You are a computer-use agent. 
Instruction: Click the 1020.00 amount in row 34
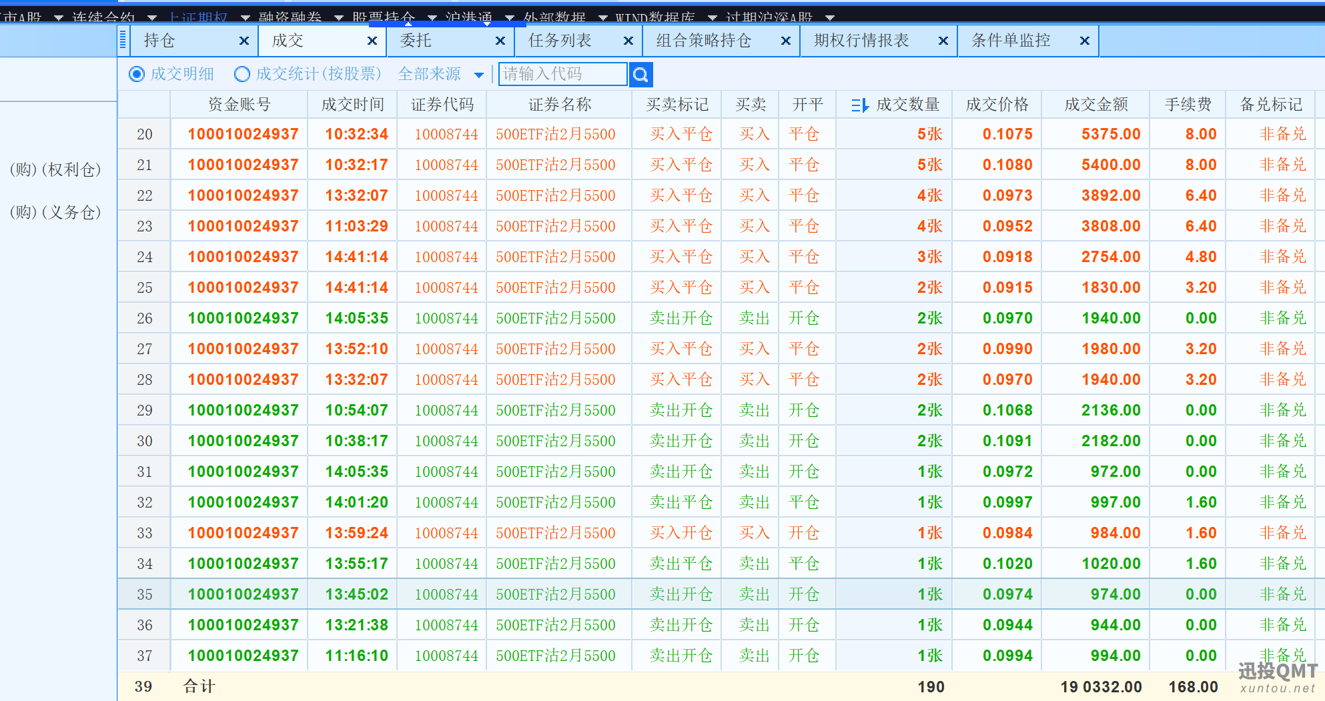click(1111, 564)
